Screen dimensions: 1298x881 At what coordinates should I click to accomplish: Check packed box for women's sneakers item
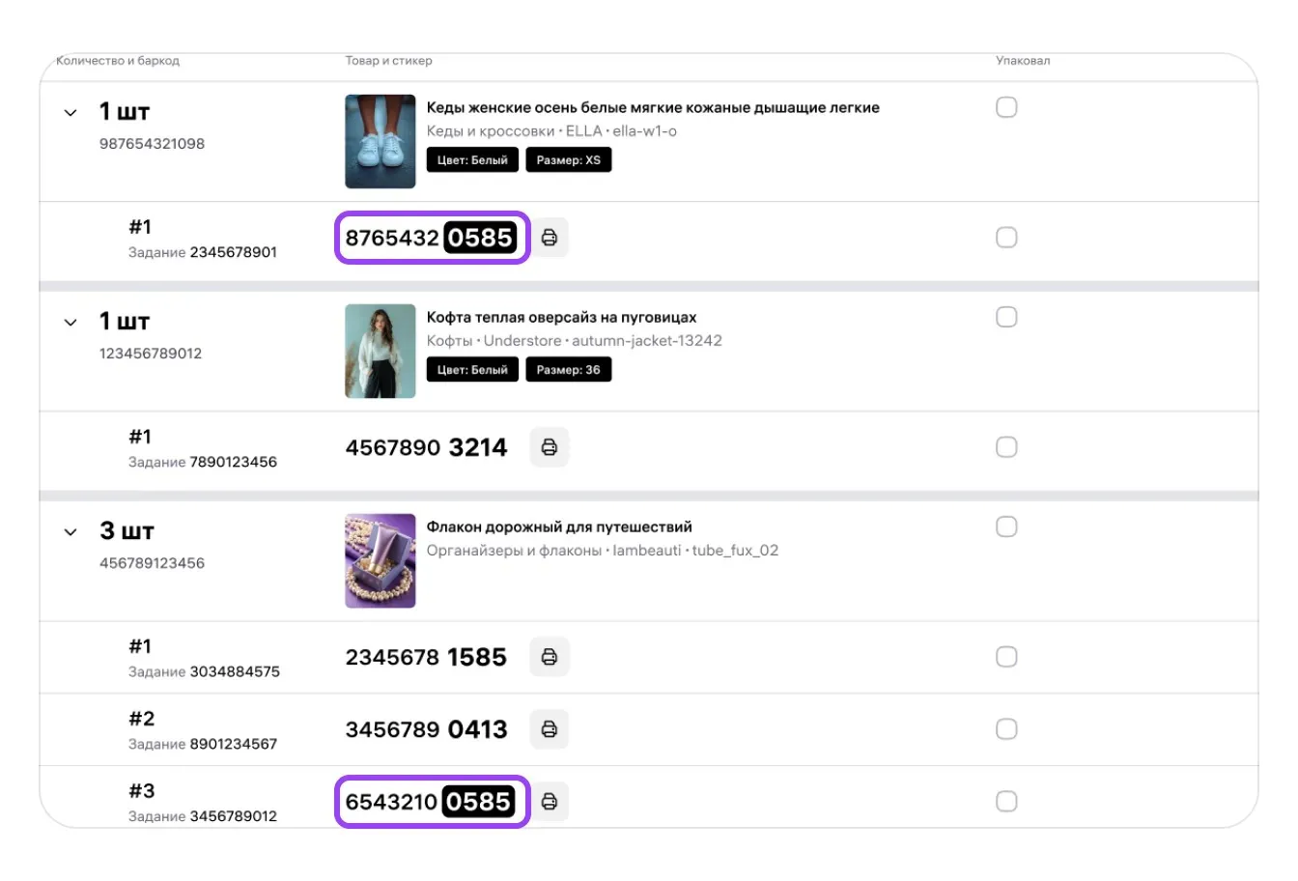pos(1006,107)
